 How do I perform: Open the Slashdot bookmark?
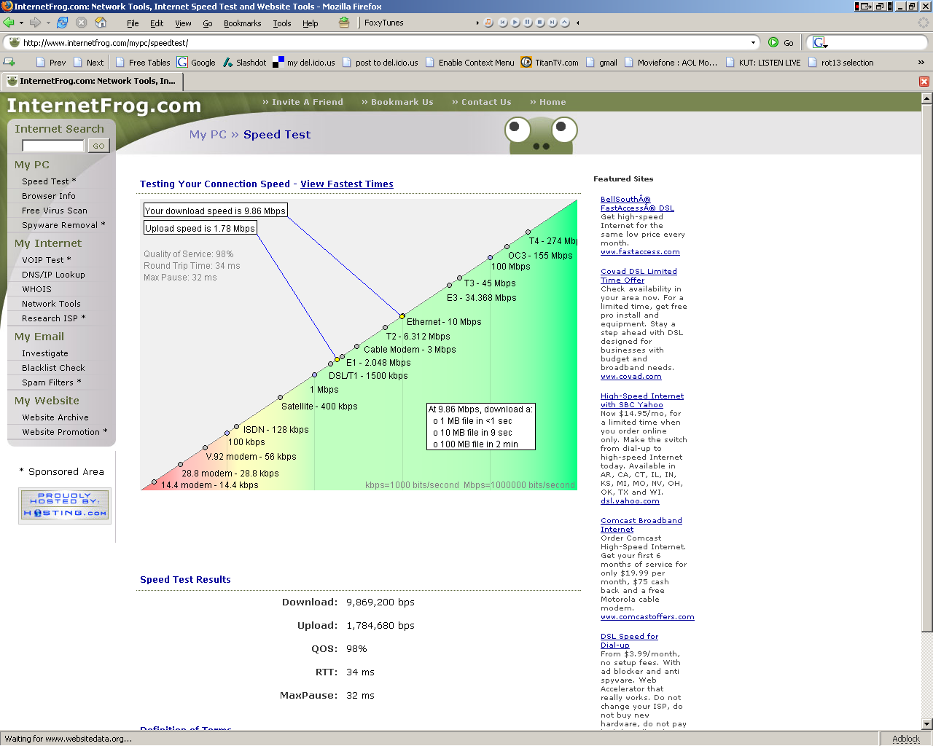tap(244, 63)
